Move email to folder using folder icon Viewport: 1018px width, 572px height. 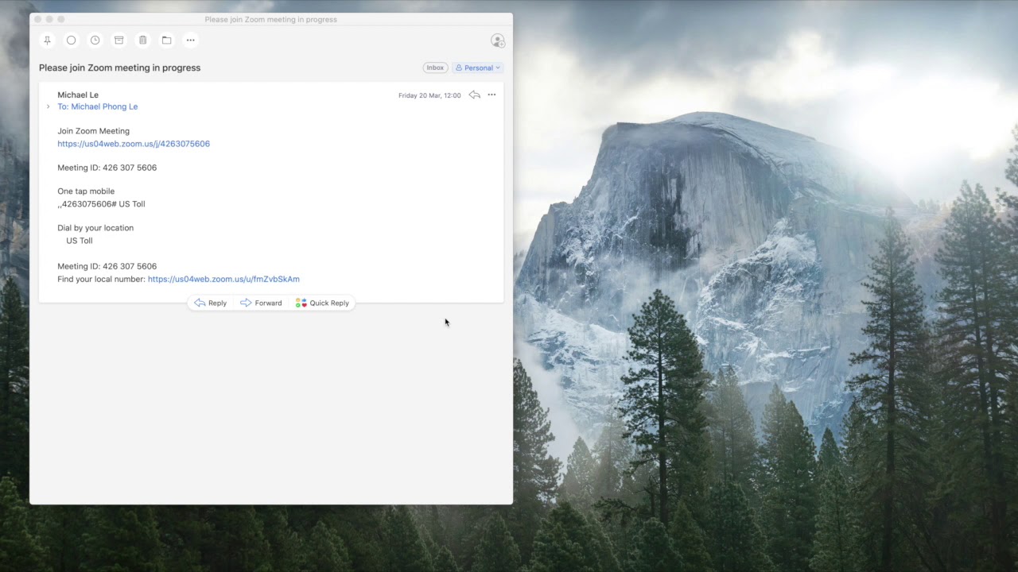(166, 41)
